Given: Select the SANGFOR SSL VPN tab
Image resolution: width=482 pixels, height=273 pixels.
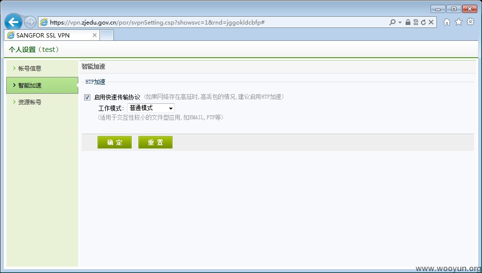Looking at the screenshot, I should click(51, 36).
